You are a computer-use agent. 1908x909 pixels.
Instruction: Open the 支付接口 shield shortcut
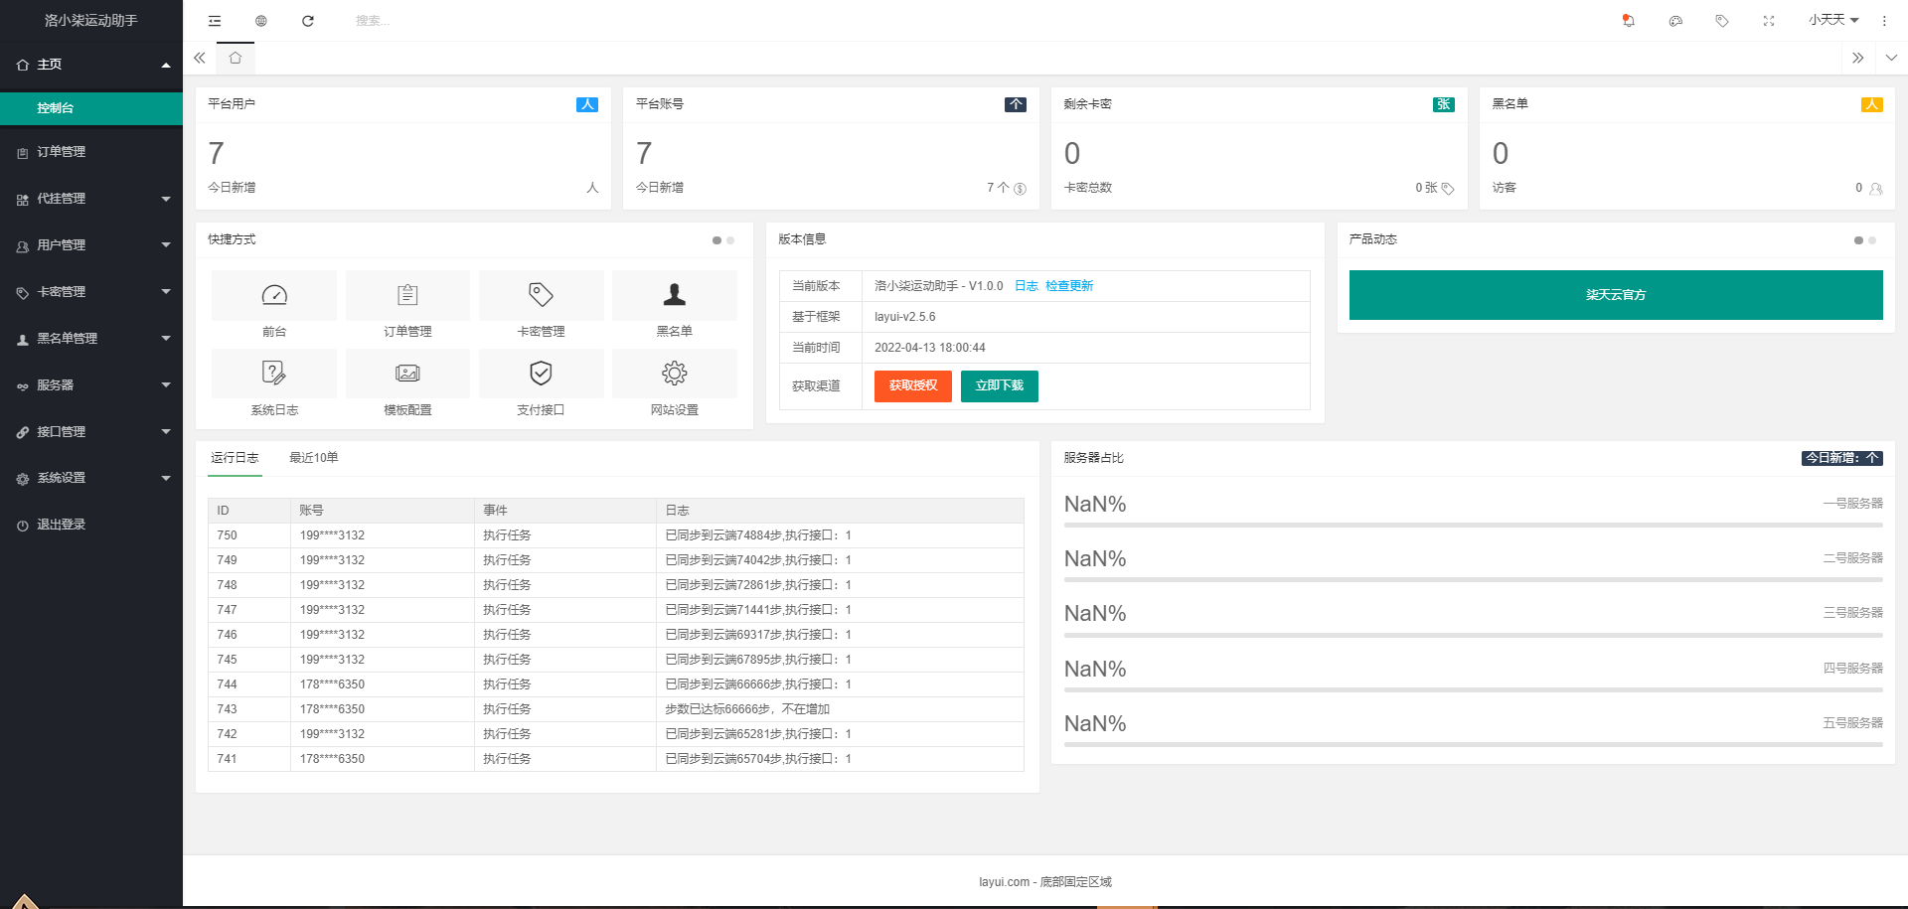tap(541, 374)
